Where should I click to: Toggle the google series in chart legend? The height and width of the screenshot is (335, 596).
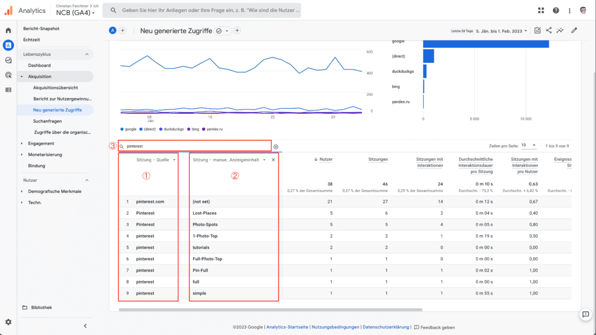tap(130, 129)
